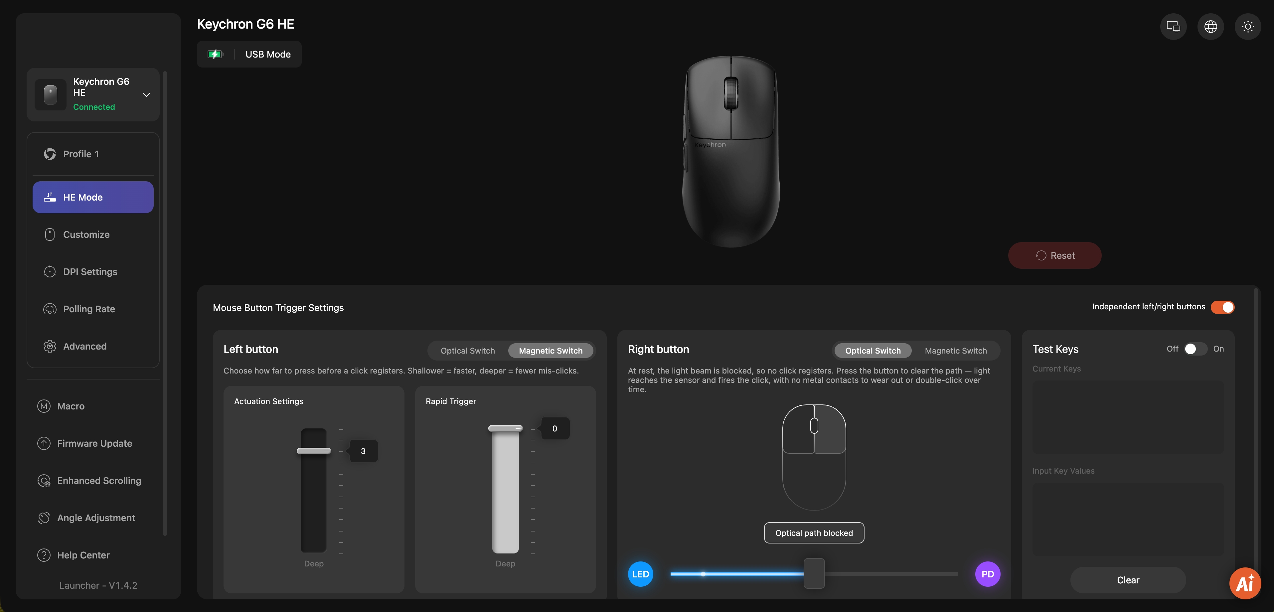Click the Reset circular arrow icon
This screenshot has height=612, width=1274.
[x=1041, y=255]
